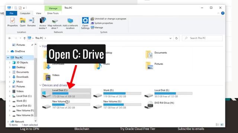The height and width of the screenshot is (133, 238).
Task: Click Subscribe to emails link
Action: click(191, 129)
